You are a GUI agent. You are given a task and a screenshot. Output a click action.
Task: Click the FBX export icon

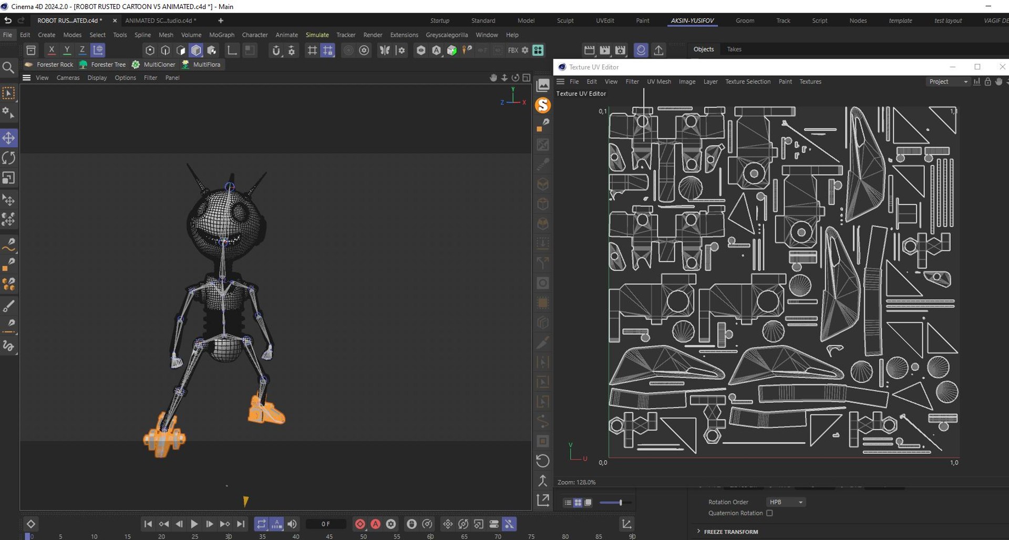click(x=513, y=50)
